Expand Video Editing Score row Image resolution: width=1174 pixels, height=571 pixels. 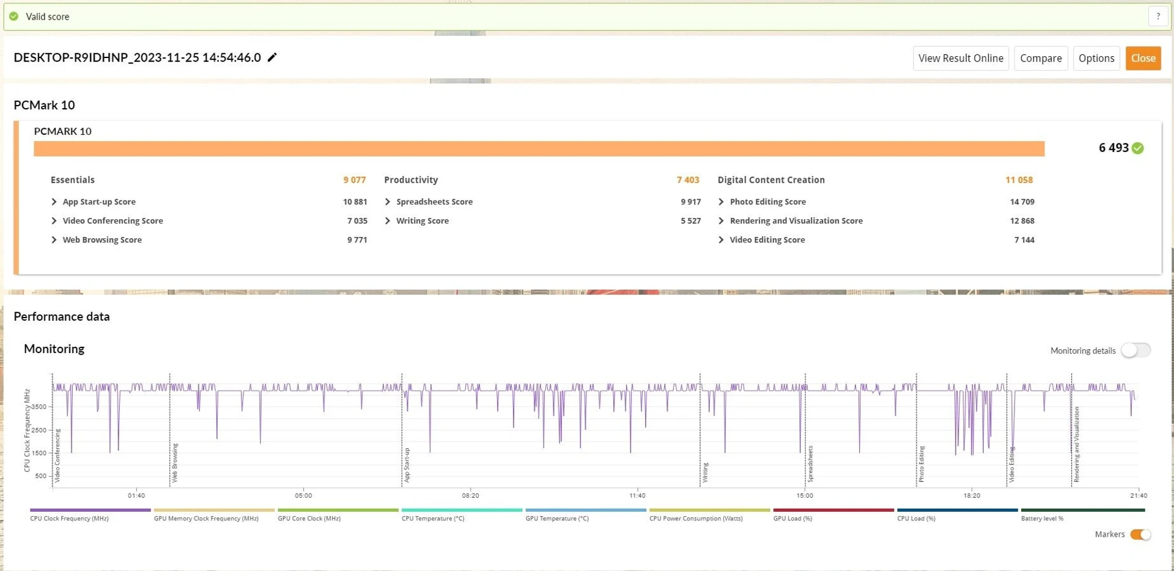coord(721,239)
